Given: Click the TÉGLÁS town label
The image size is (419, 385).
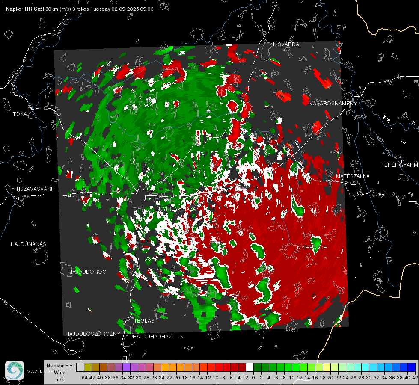Looking at the screenshot, I should (144, 320).
